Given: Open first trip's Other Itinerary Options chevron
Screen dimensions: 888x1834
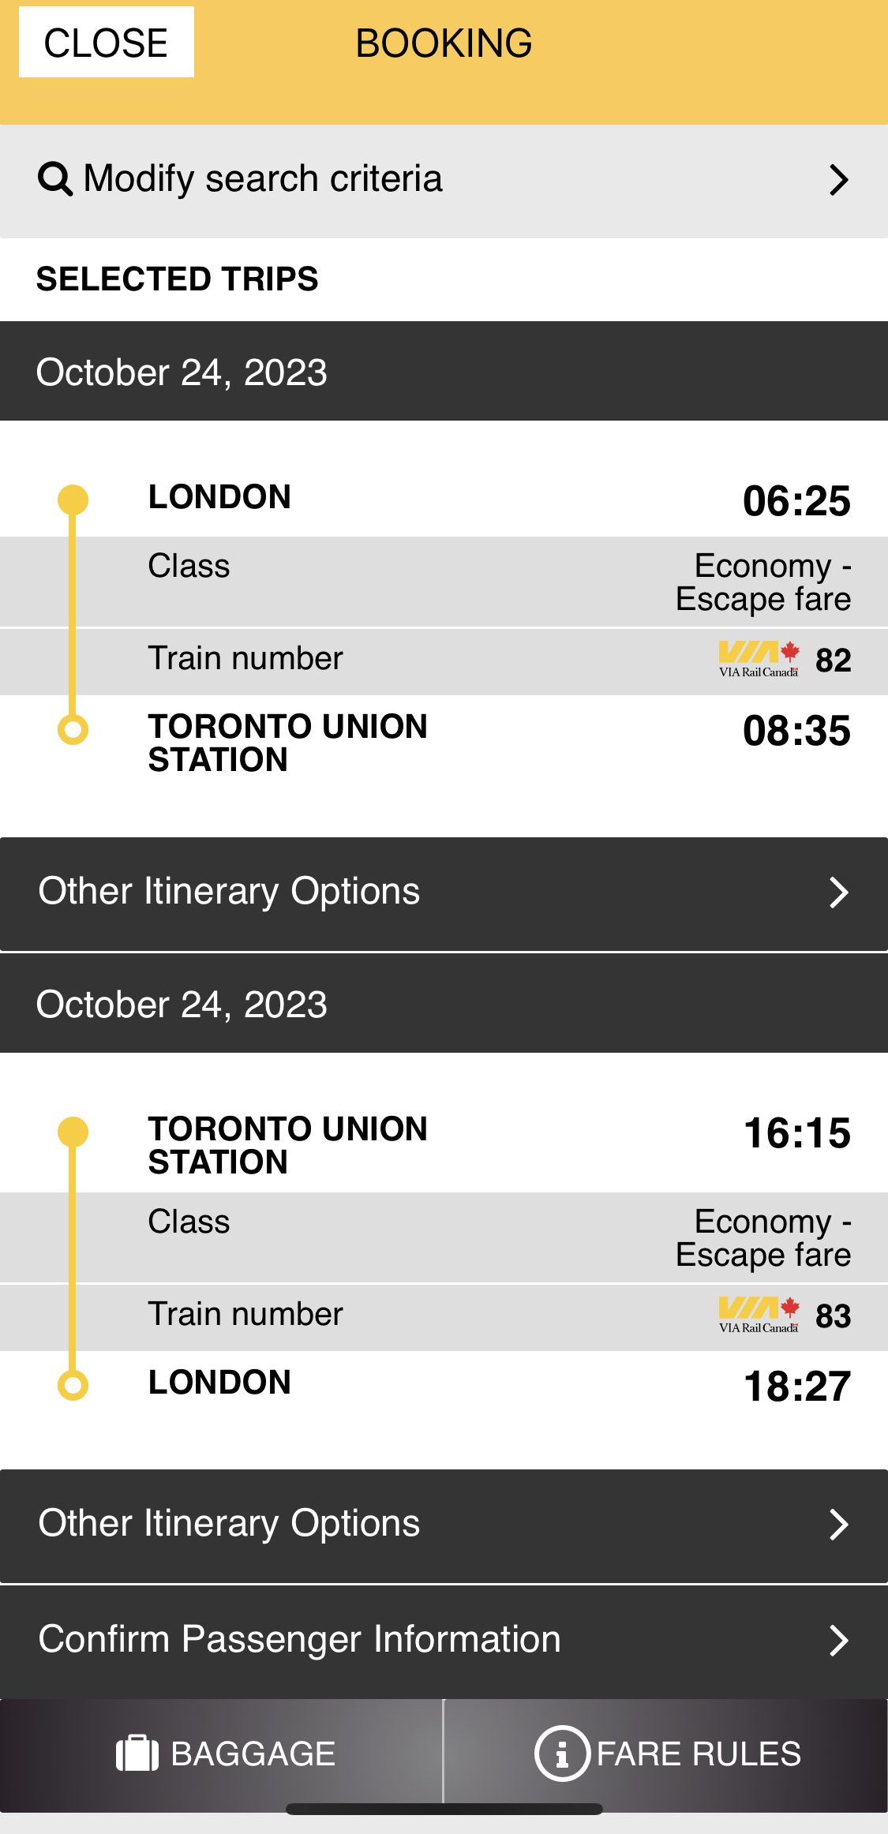Looking at the screenshot, I should pos(838,893).
